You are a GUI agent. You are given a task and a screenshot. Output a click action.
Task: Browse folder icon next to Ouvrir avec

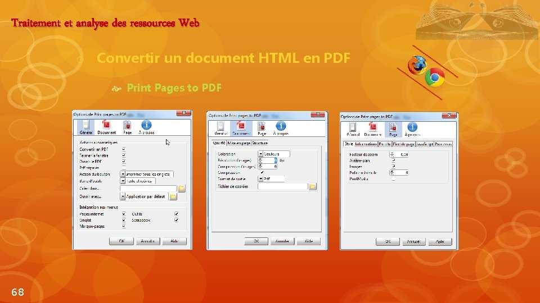click(173, 196)
